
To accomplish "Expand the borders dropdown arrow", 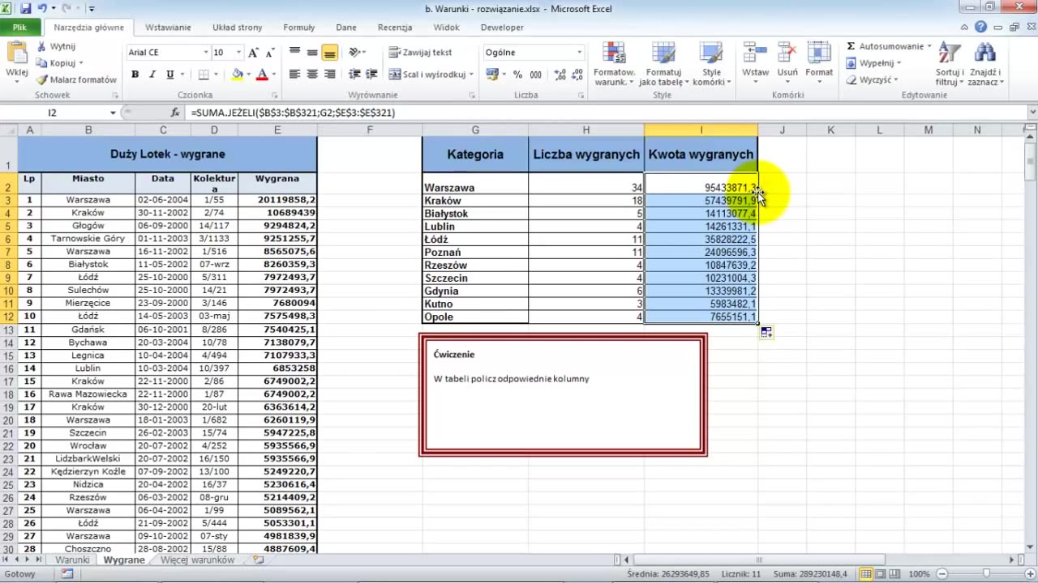I will coord(216,74).
